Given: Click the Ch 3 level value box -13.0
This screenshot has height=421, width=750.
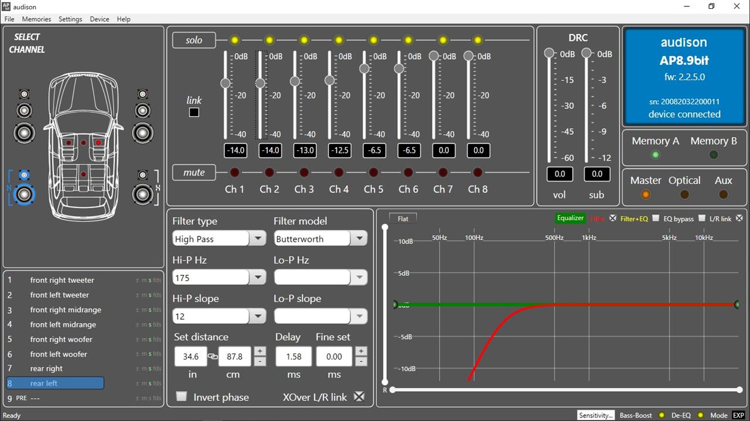Looking at the screenshot, I should click(x=305, y=150).
